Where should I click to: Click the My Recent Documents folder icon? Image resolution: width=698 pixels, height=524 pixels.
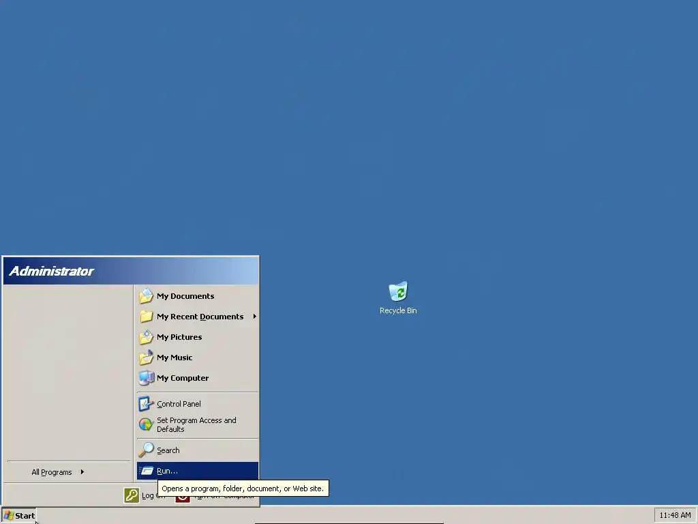pyautogui.click(x=146, y=317)
